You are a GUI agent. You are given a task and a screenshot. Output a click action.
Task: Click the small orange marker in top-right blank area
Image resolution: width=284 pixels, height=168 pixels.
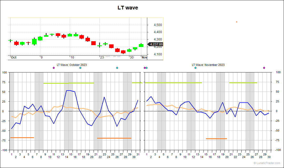click(x=237, y=22)
